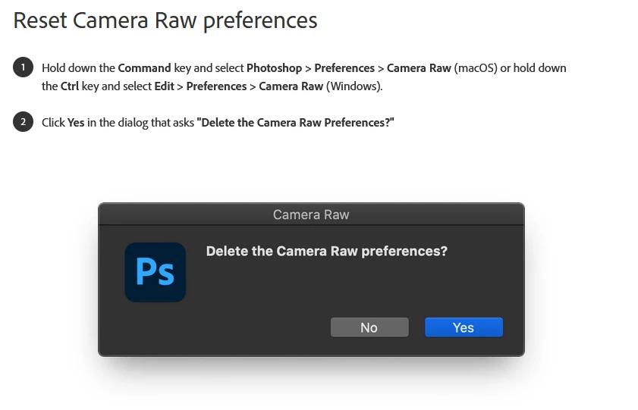The height and width of the screenshot is (410, 638).
Task: Click the (macOS) label text
Action: [476, 68]
